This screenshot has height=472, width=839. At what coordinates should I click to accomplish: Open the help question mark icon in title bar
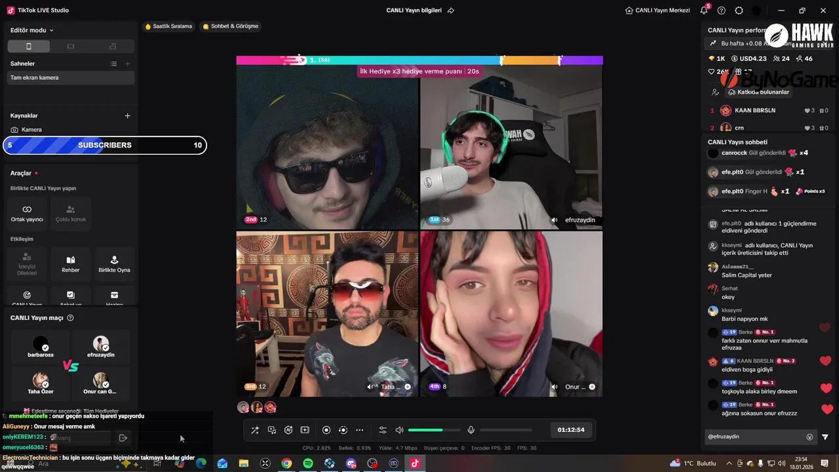pos(722,10)
